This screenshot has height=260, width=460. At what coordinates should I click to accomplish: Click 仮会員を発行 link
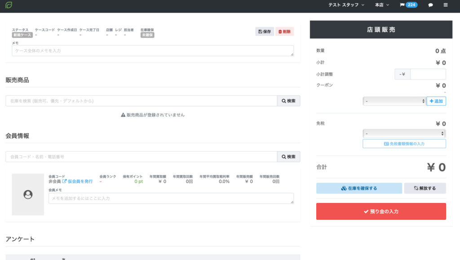pyautogui.click(x=77, y=181)
